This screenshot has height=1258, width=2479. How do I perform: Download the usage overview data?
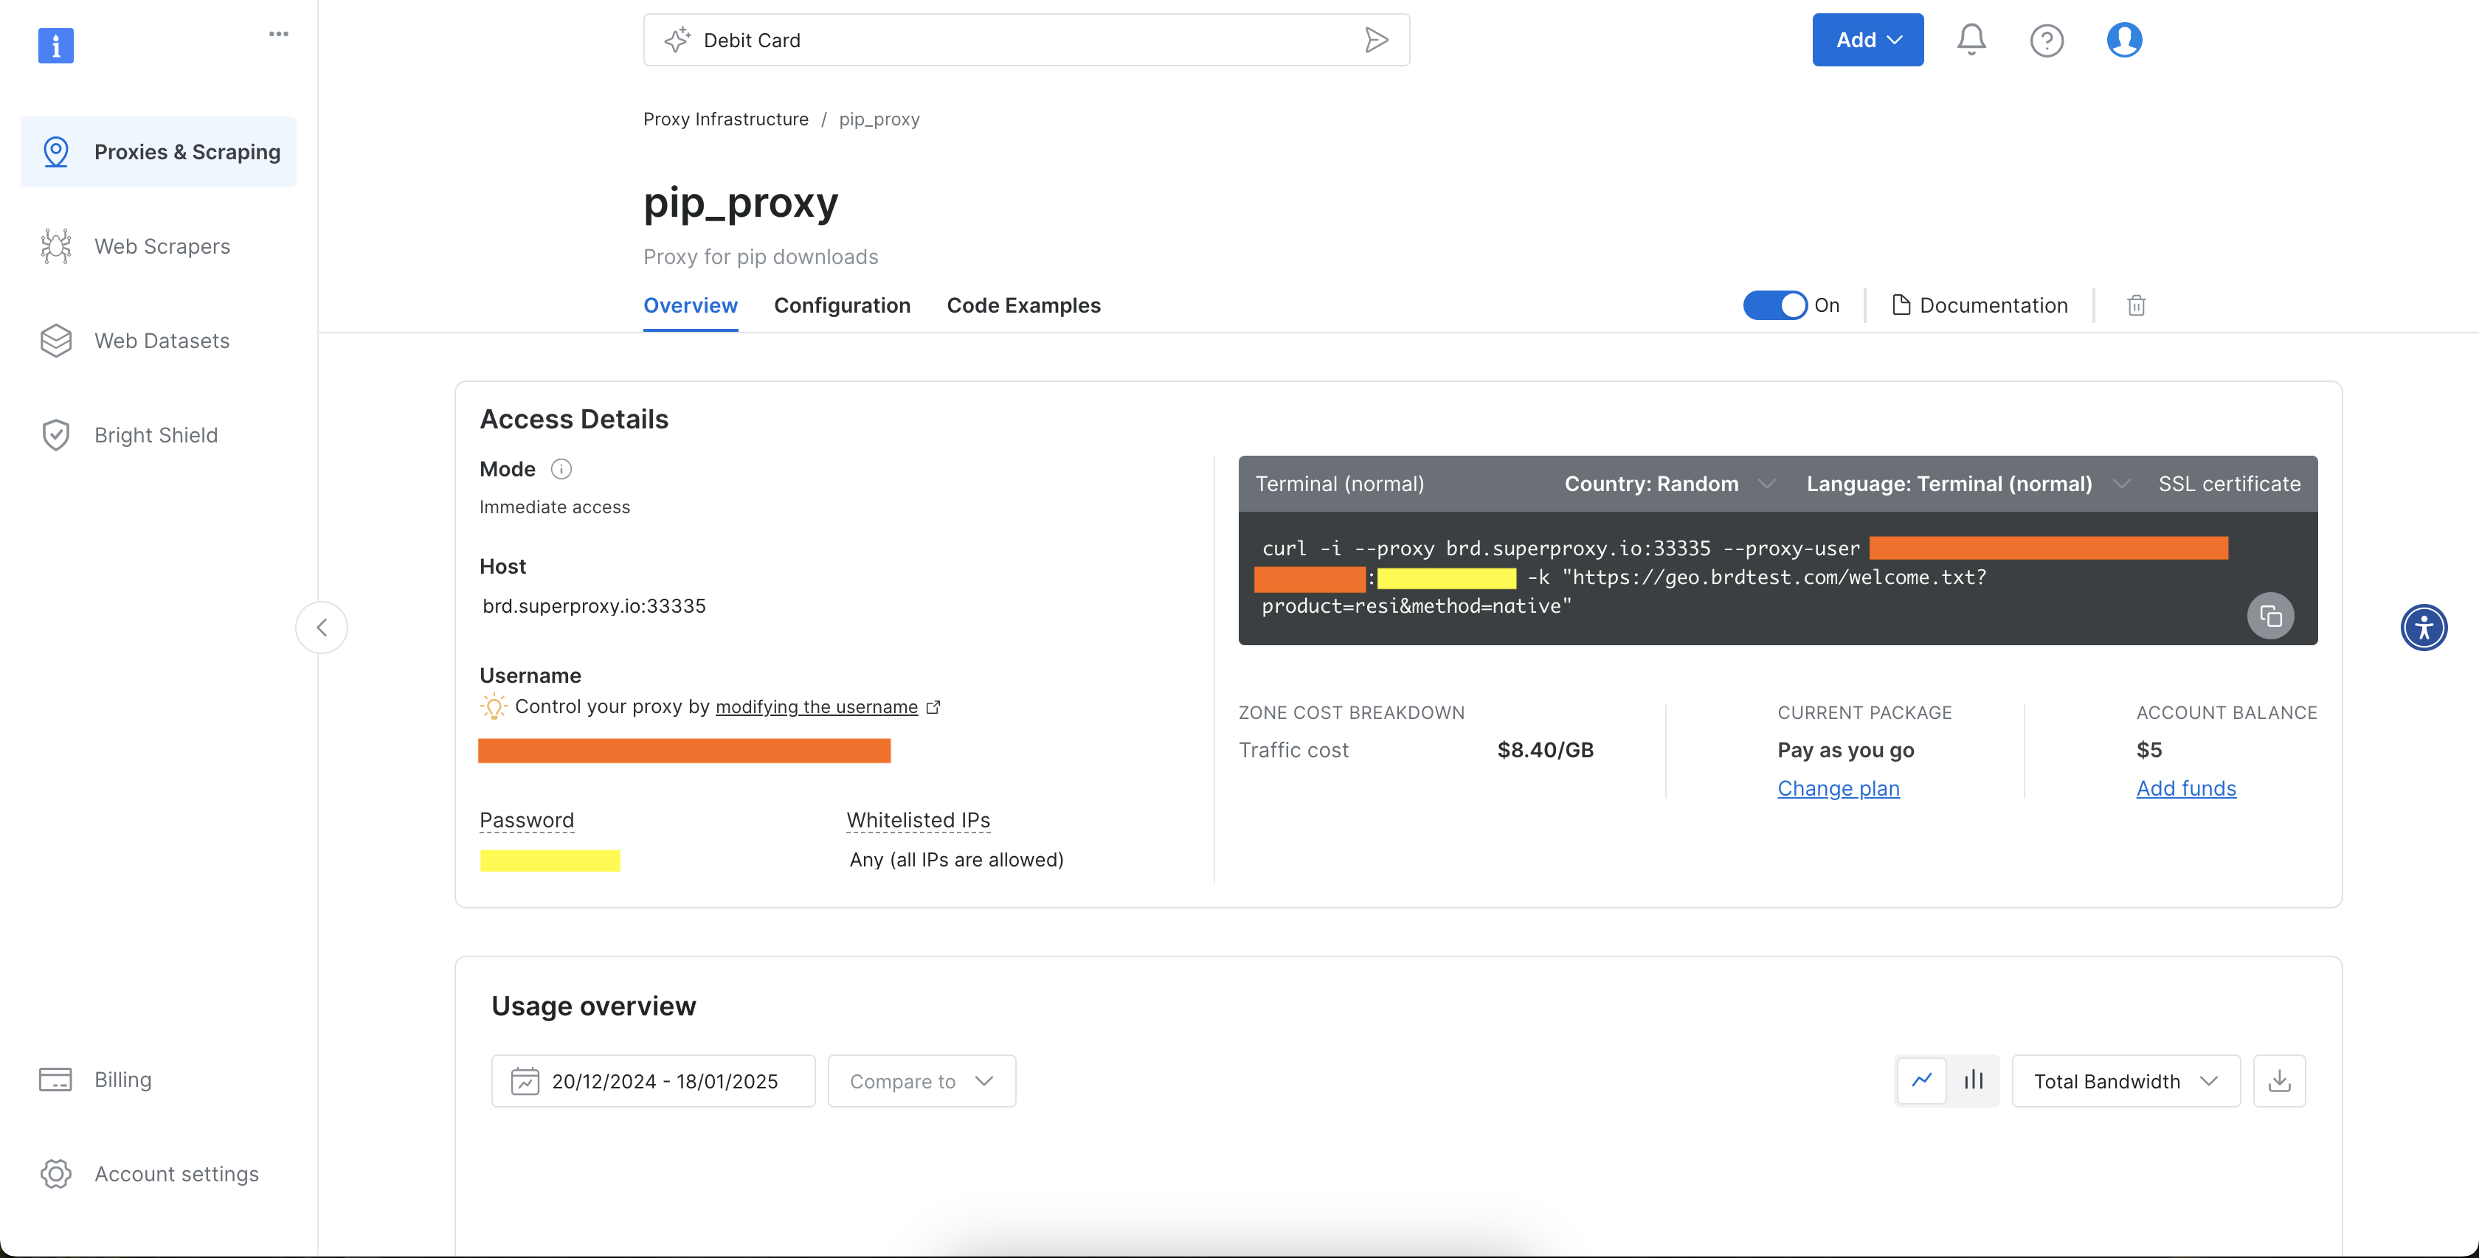coord(2280,1080)
